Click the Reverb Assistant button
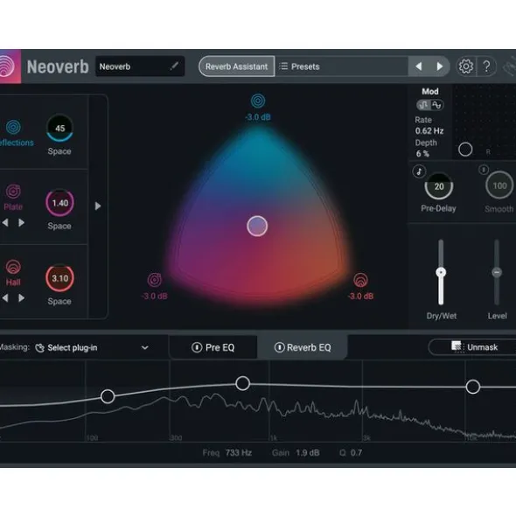Screen dimensions: 516x517 [237, 66]
